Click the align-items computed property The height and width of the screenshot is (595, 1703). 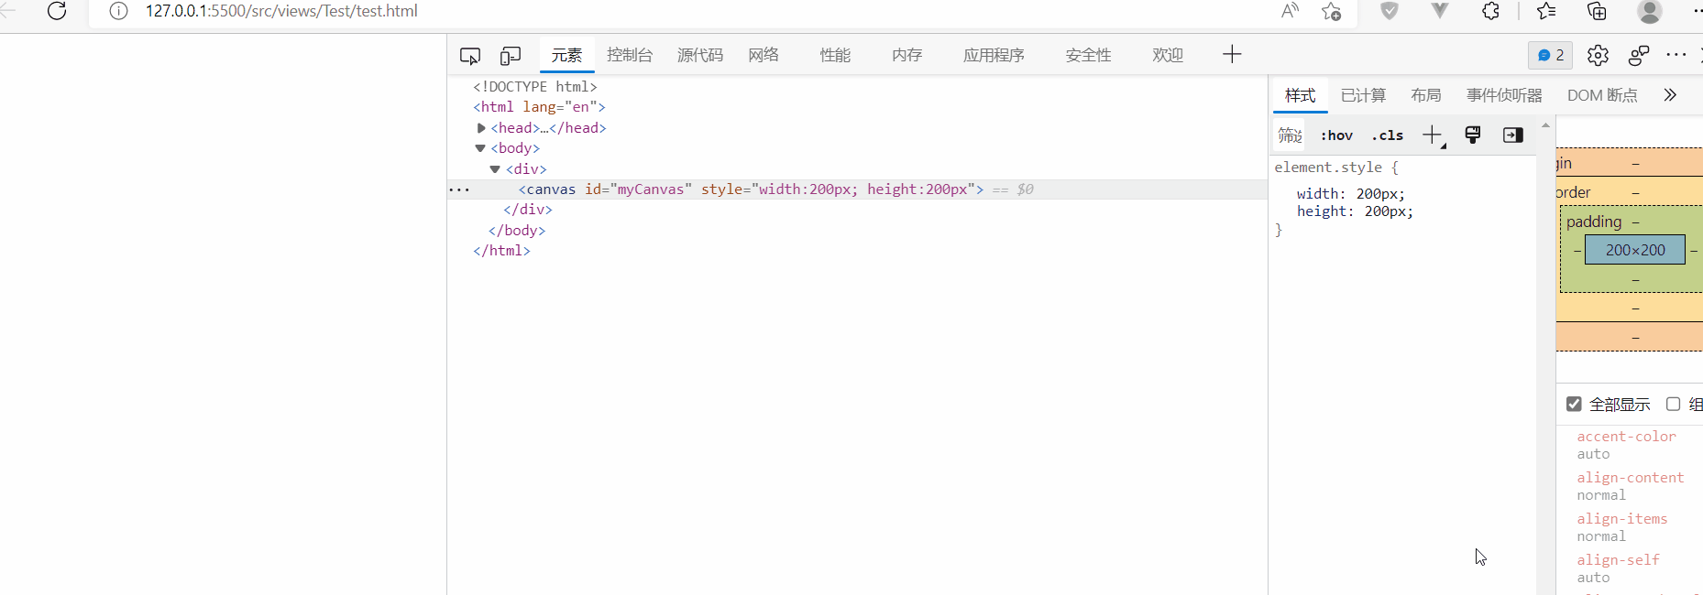click(1621, 519)
